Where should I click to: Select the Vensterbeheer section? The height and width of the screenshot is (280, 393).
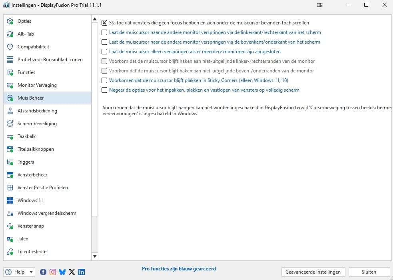(47, 175)
